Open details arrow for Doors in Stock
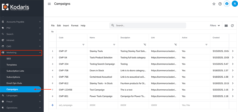This screenshot has width=238, height=112. pyautogui.click(x=233, y=70)
